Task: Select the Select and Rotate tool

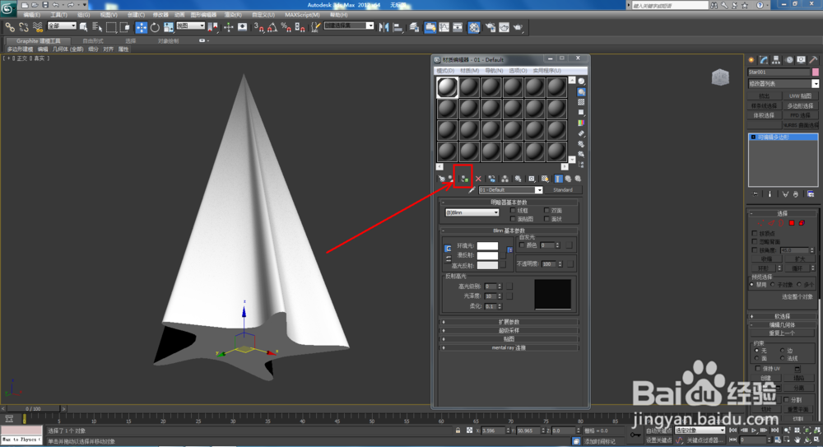Action: coord(155,27)
